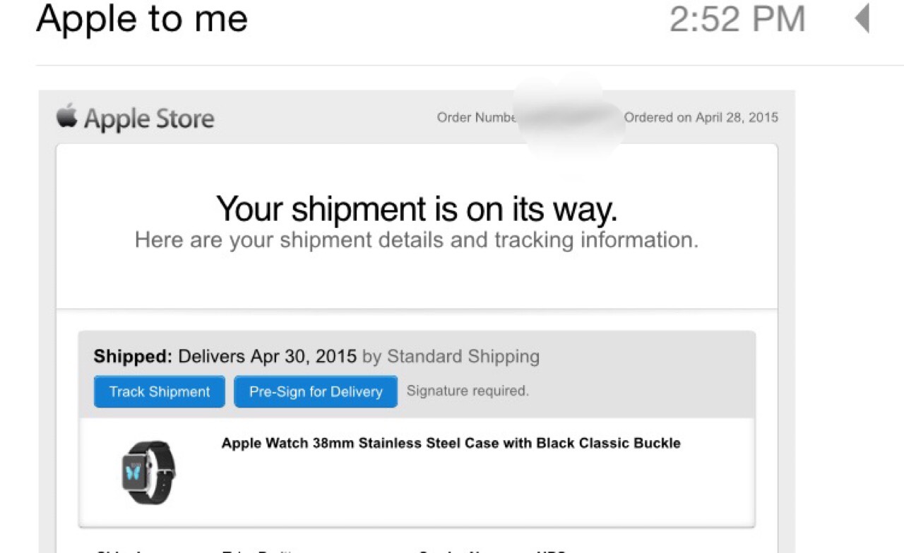
Task: Click the gray triangle arrow beside the time
Action: click(862, 19)
